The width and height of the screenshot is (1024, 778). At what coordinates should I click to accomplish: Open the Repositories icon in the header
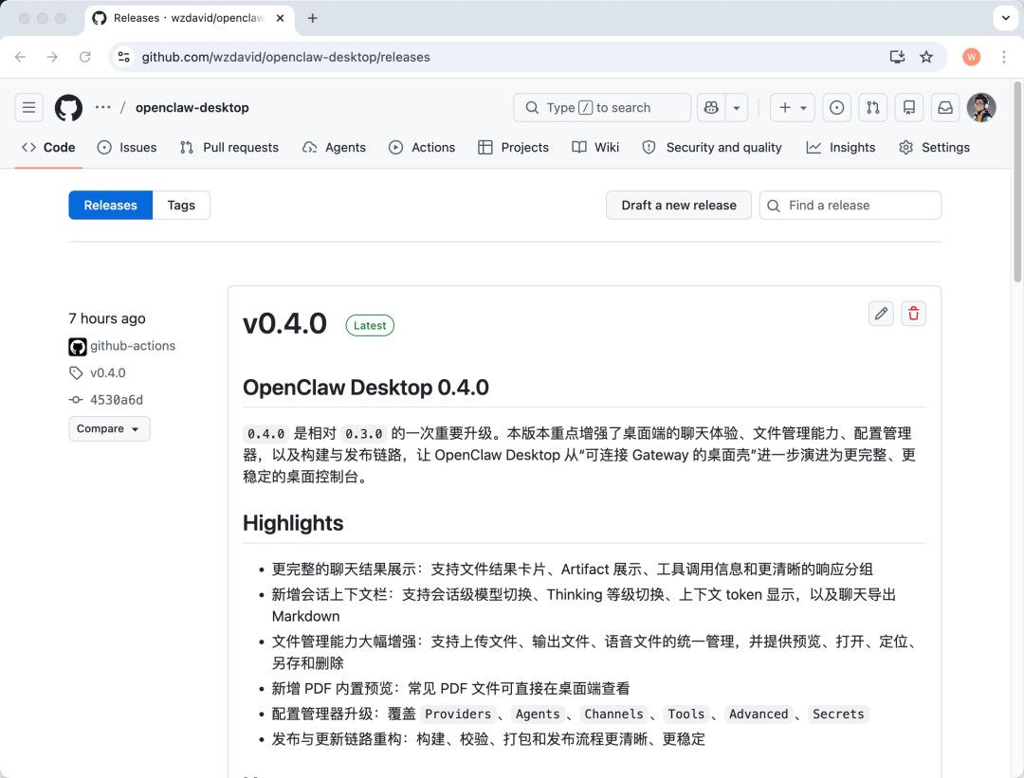(x=909, y=108)
